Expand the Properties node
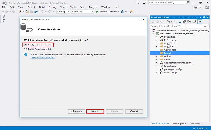This screenshot has width=211, height=130. 156,37
